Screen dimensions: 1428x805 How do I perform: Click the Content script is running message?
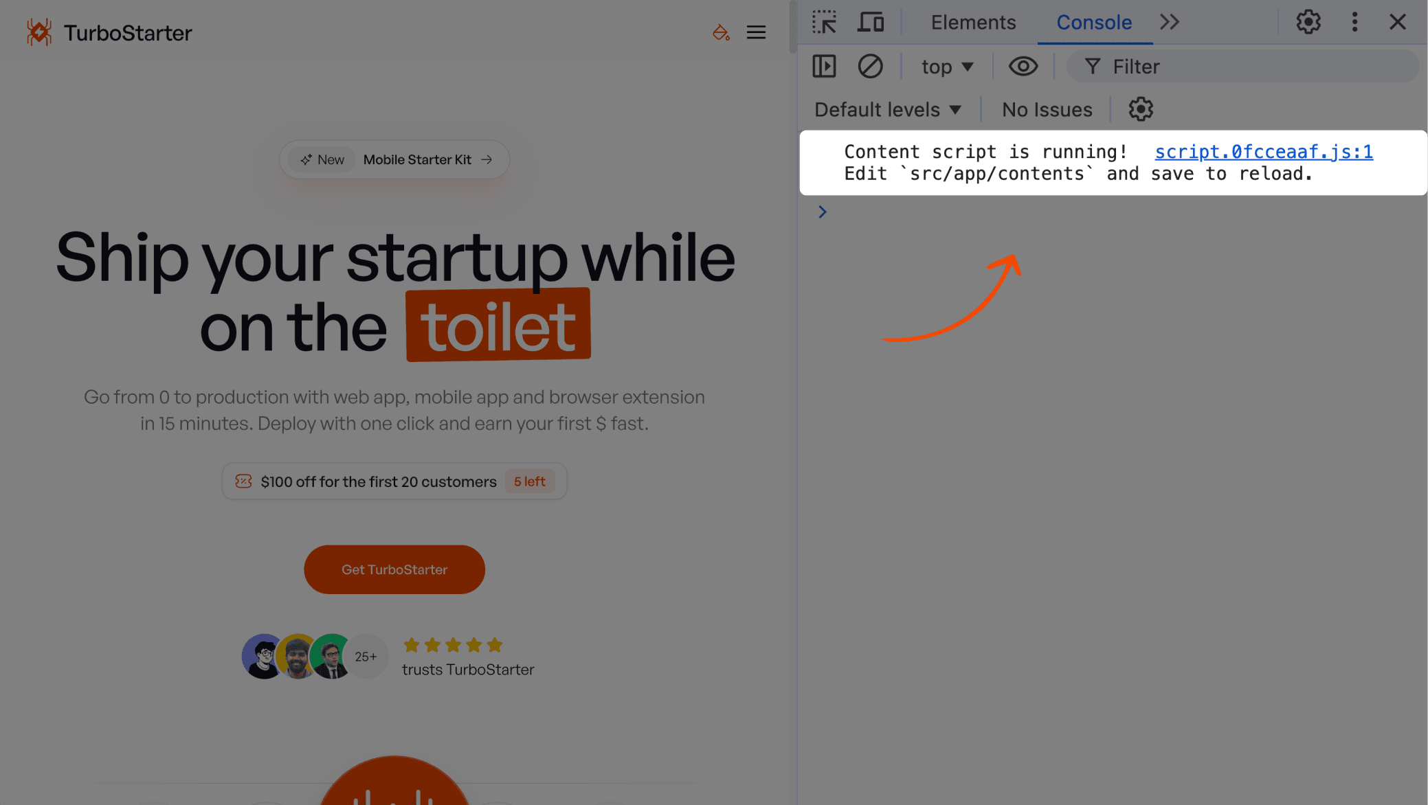pyautogui.click(x=985, y=152)
